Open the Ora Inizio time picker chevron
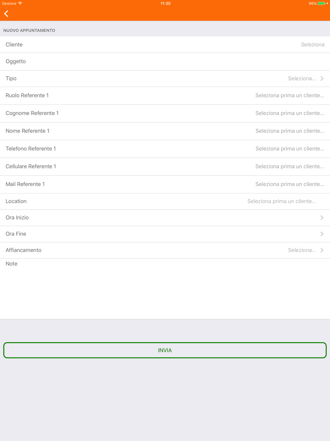The height and width of the screenshot is (441, 330). tap(322, 218)
